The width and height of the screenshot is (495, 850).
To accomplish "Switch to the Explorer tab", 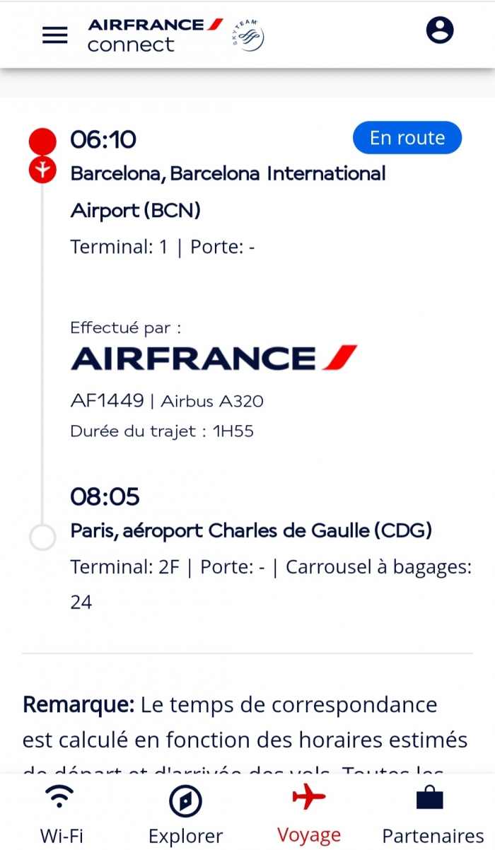I will (x=185, y=813).
